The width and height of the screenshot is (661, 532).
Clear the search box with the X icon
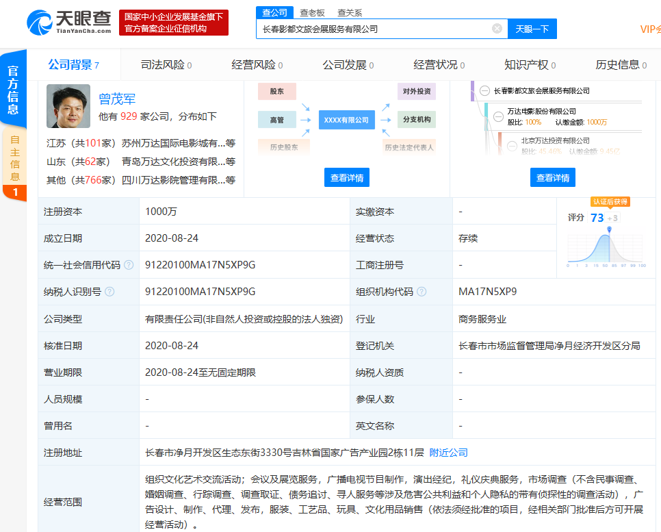(497, 29)
